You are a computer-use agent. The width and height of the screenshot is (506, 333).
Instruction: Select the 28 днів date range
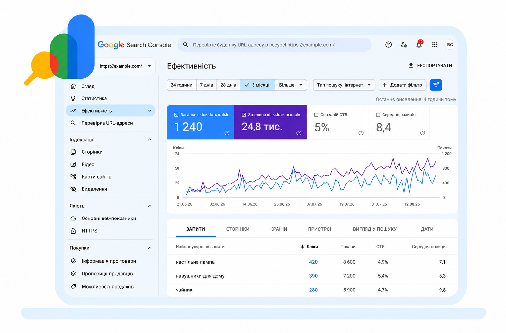(x=228, y=85)
